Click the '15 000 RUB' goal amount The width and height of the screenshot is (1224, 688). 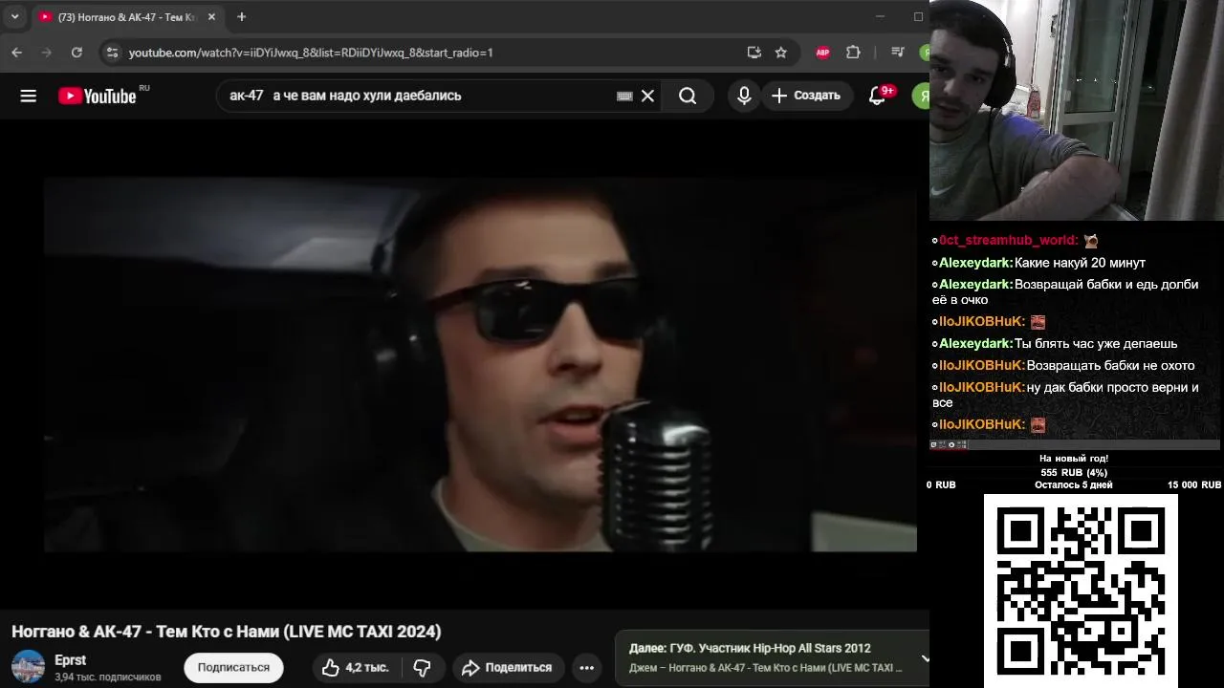click(1193, 485)
